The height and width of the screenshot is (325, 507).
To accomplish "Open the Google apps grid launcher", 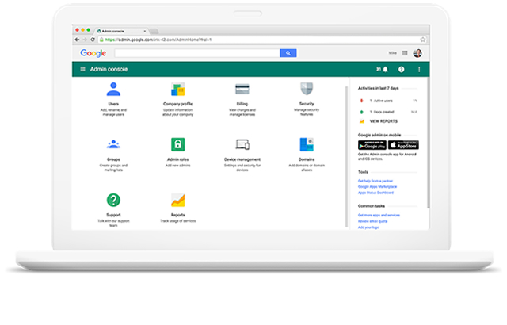I will tap(406, 53).
